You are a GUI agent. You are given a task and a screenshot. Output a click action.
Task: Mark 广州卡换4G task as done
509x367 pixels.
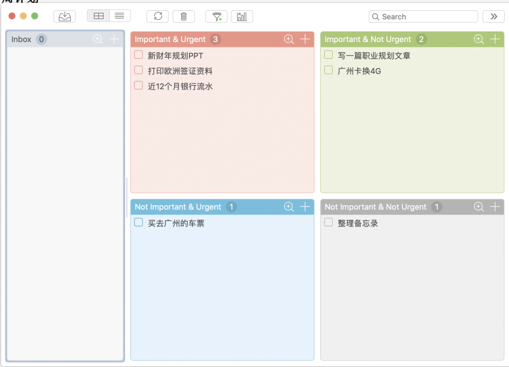(x=328, y=70)
